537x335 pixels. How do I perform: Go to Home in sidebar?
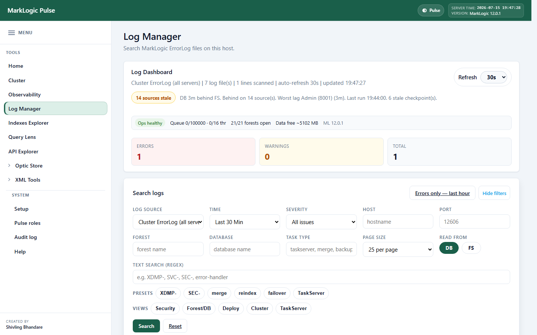(x=56, y=66)
